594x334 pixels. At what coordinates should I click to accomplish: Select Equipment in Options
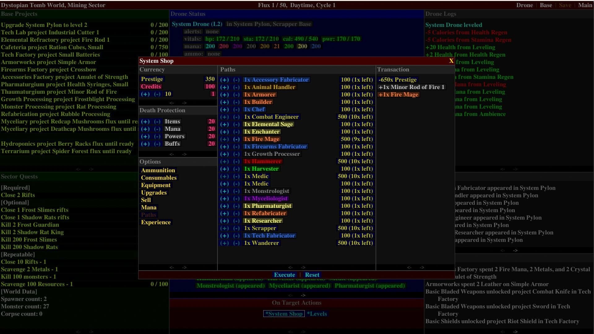point(156,185)
